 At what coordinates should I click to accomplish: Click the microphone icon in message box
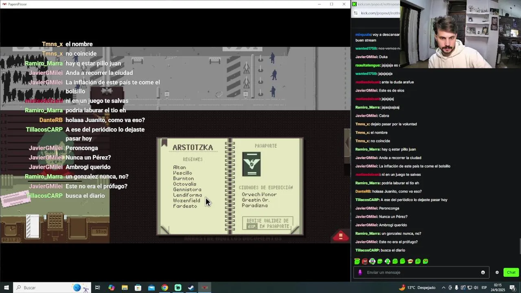click(360, 272)
